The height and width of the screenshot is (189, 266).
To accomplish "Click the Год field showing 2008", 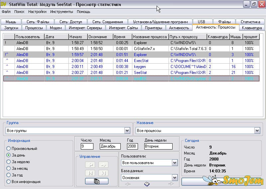I will 132,146.
